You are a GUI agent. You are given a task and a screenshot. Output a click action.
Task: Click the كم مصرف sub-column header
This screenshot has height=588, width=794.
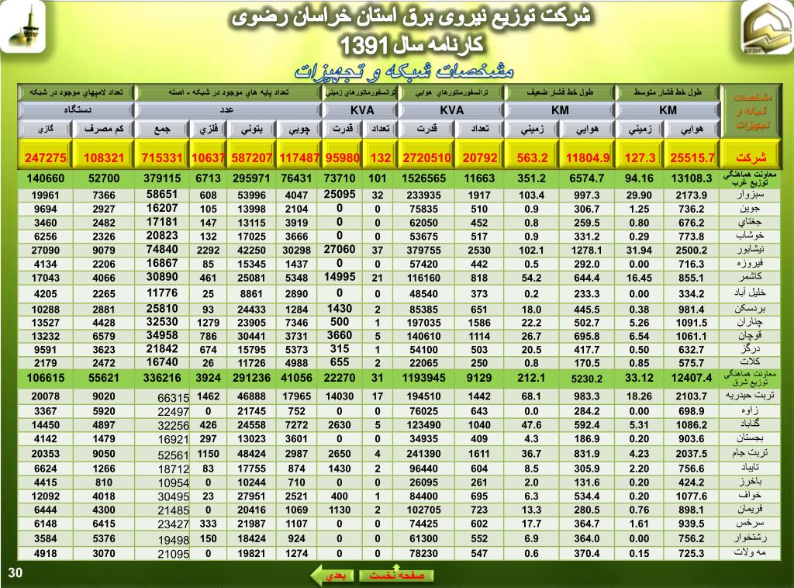click(x=103, y=129)
